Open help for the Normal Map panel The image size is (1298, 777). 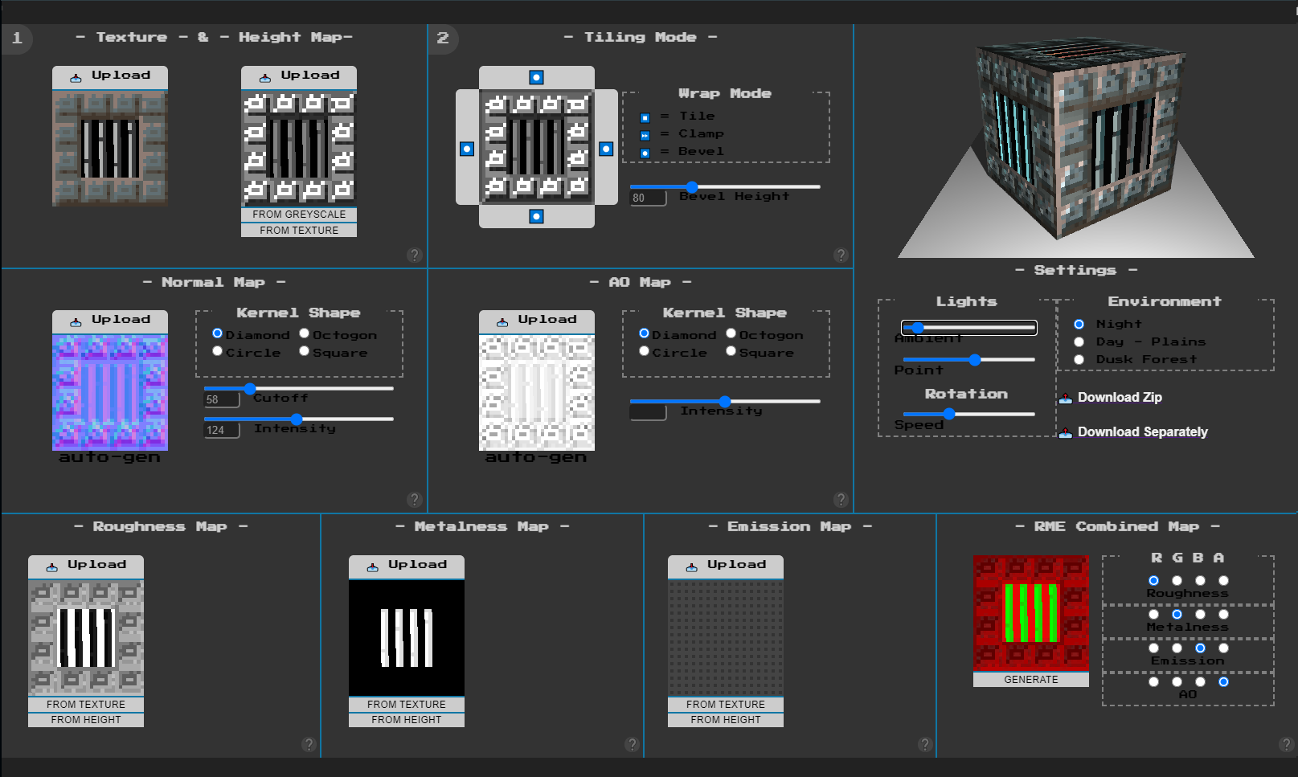point(415,499)
